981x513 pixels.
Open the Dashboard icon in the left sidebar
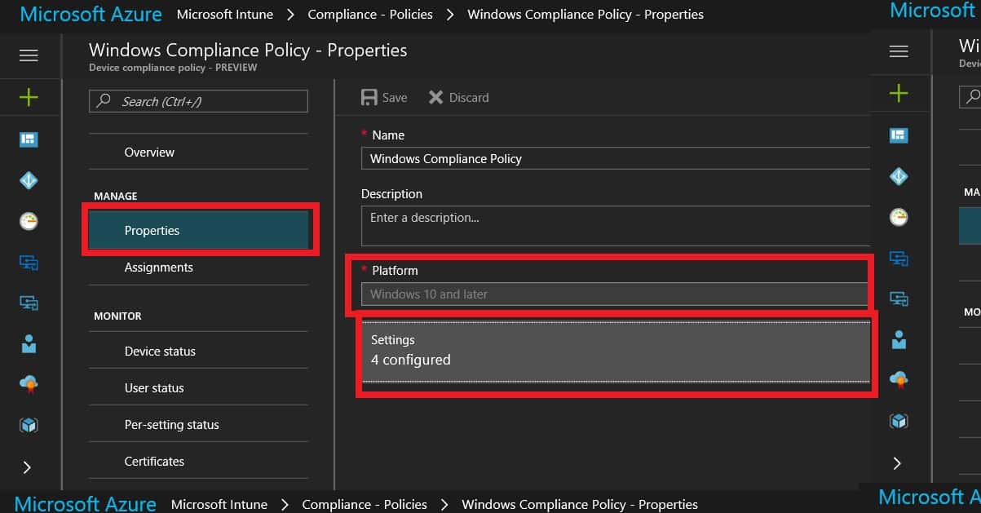click(29, 139)
